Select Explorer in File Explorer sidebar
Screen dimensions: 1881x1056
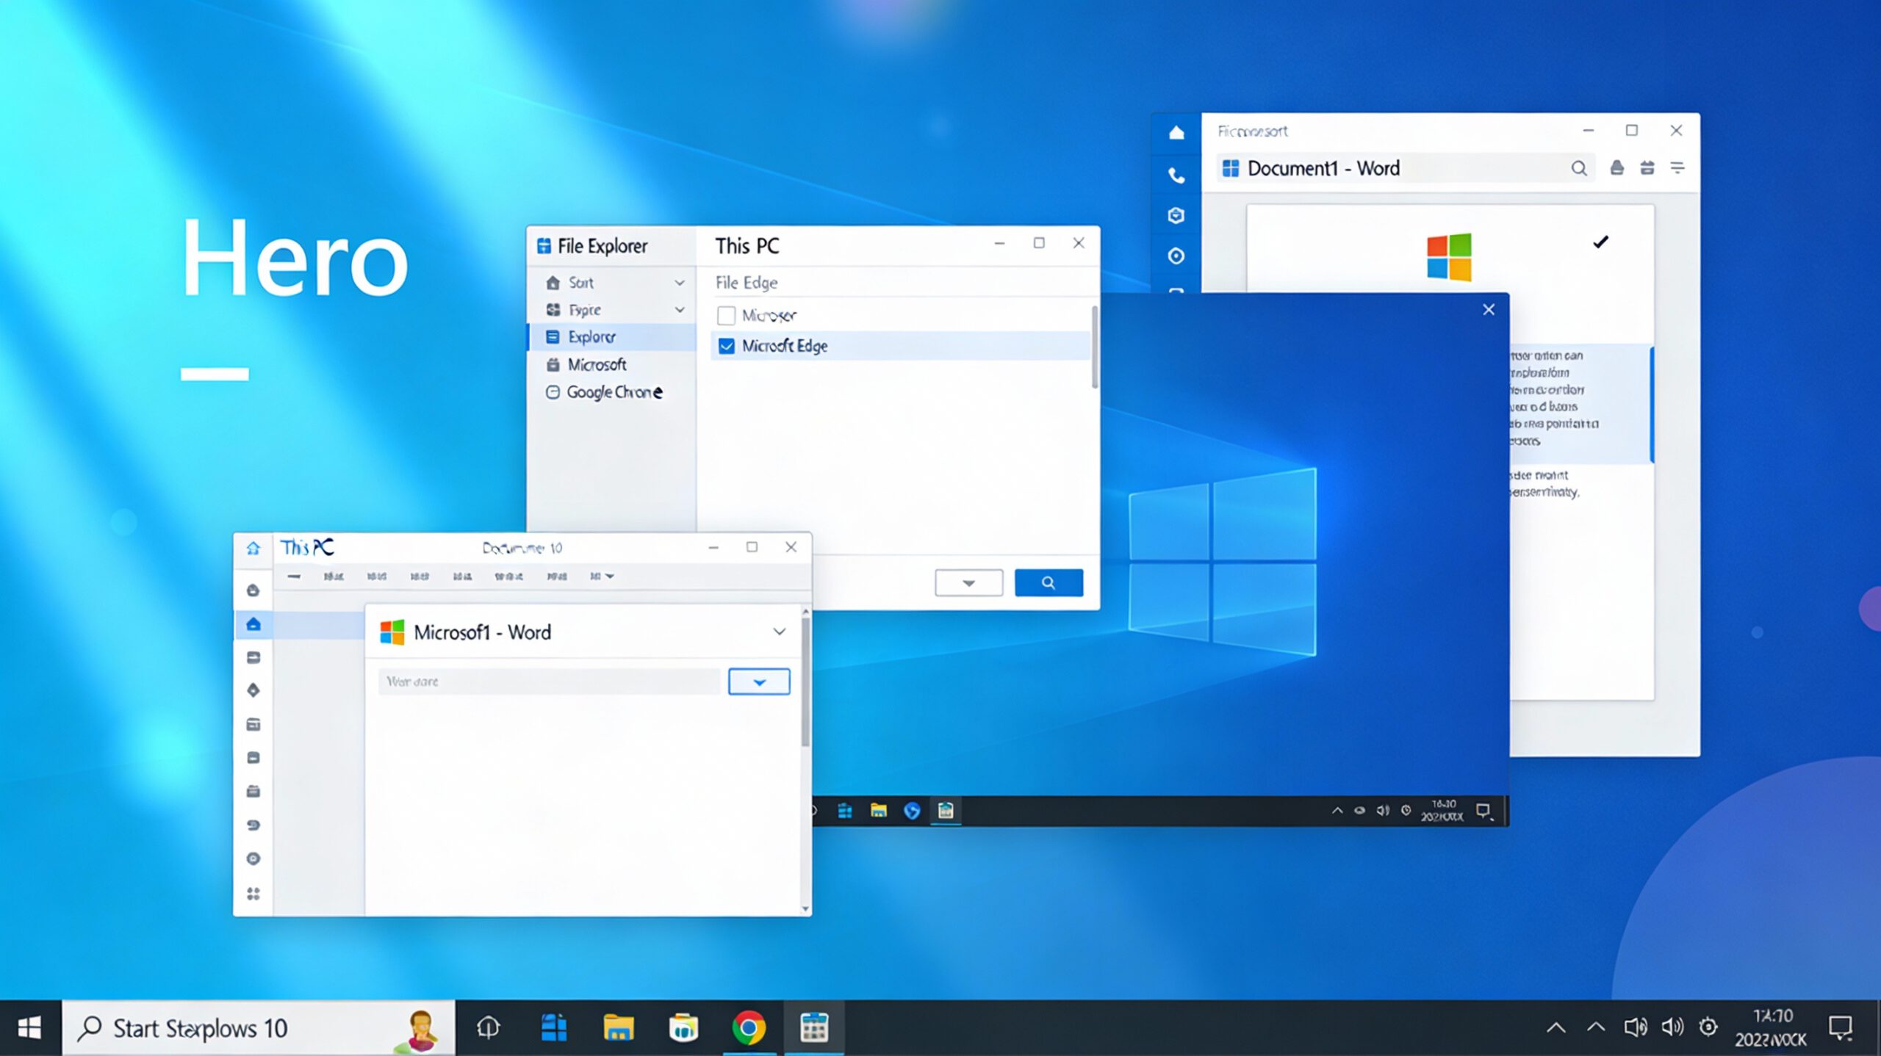click(591, 337)
